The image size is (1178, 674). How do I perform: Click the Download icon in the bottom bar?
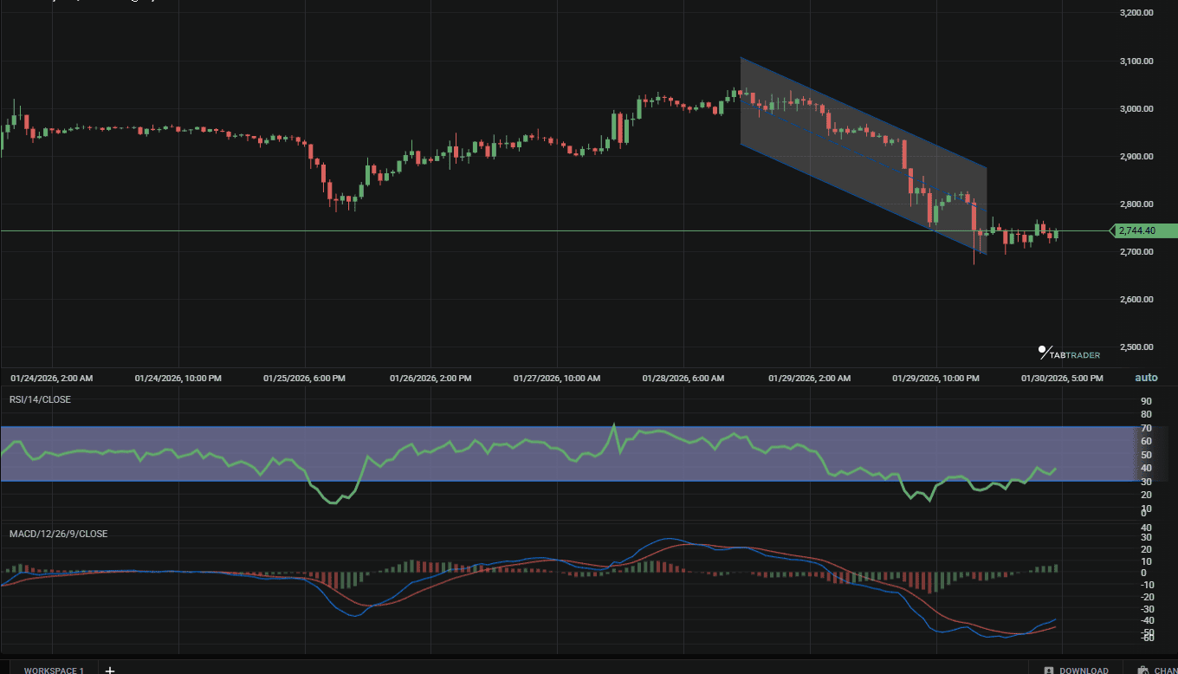point(1050,670)
